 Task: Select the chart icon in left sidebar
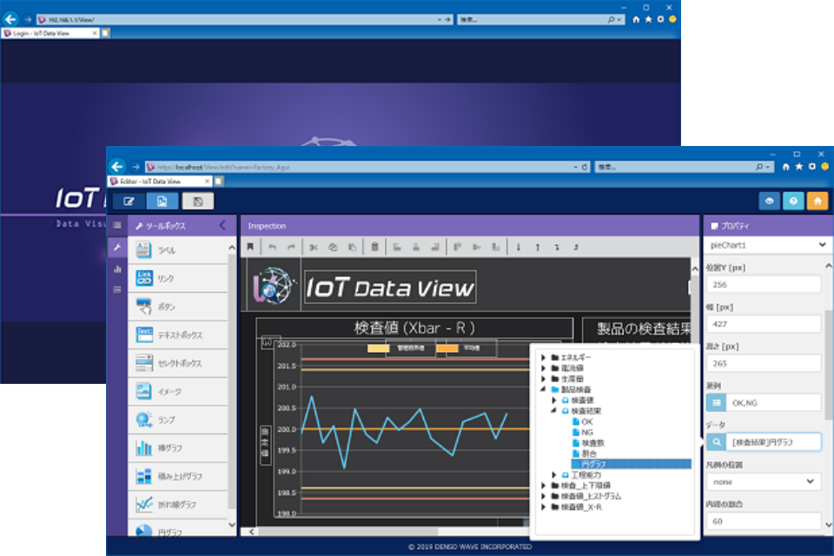[116, 269]
